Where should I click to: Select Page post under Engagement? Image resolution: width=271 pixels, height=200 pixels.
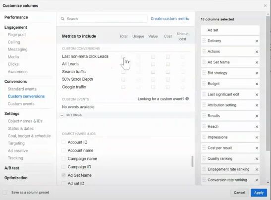pos(17,35)
